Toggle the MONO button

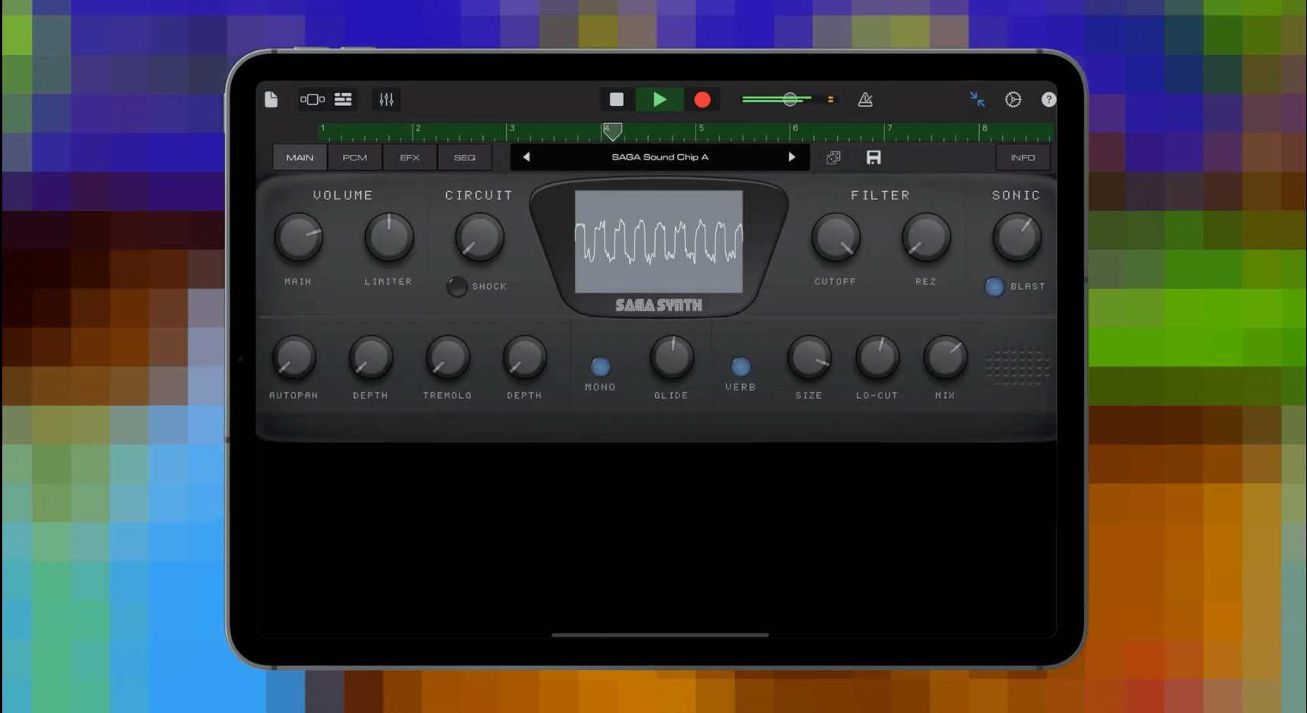(x=601, y=366)
